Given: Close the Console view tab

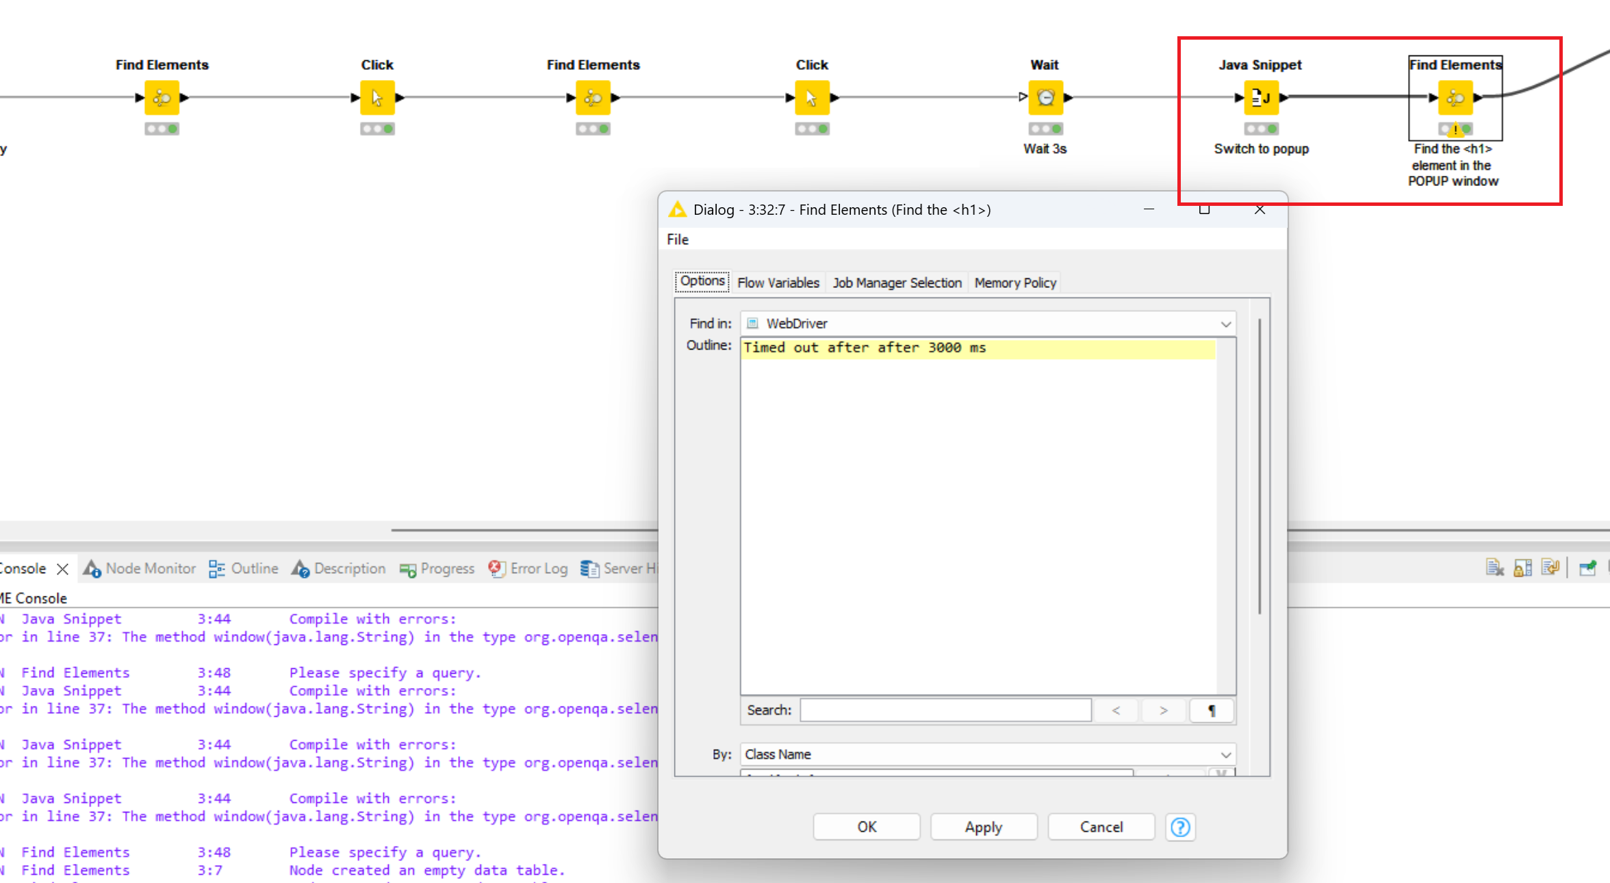Looking at the screenshot, I should [x=62, y=568].
